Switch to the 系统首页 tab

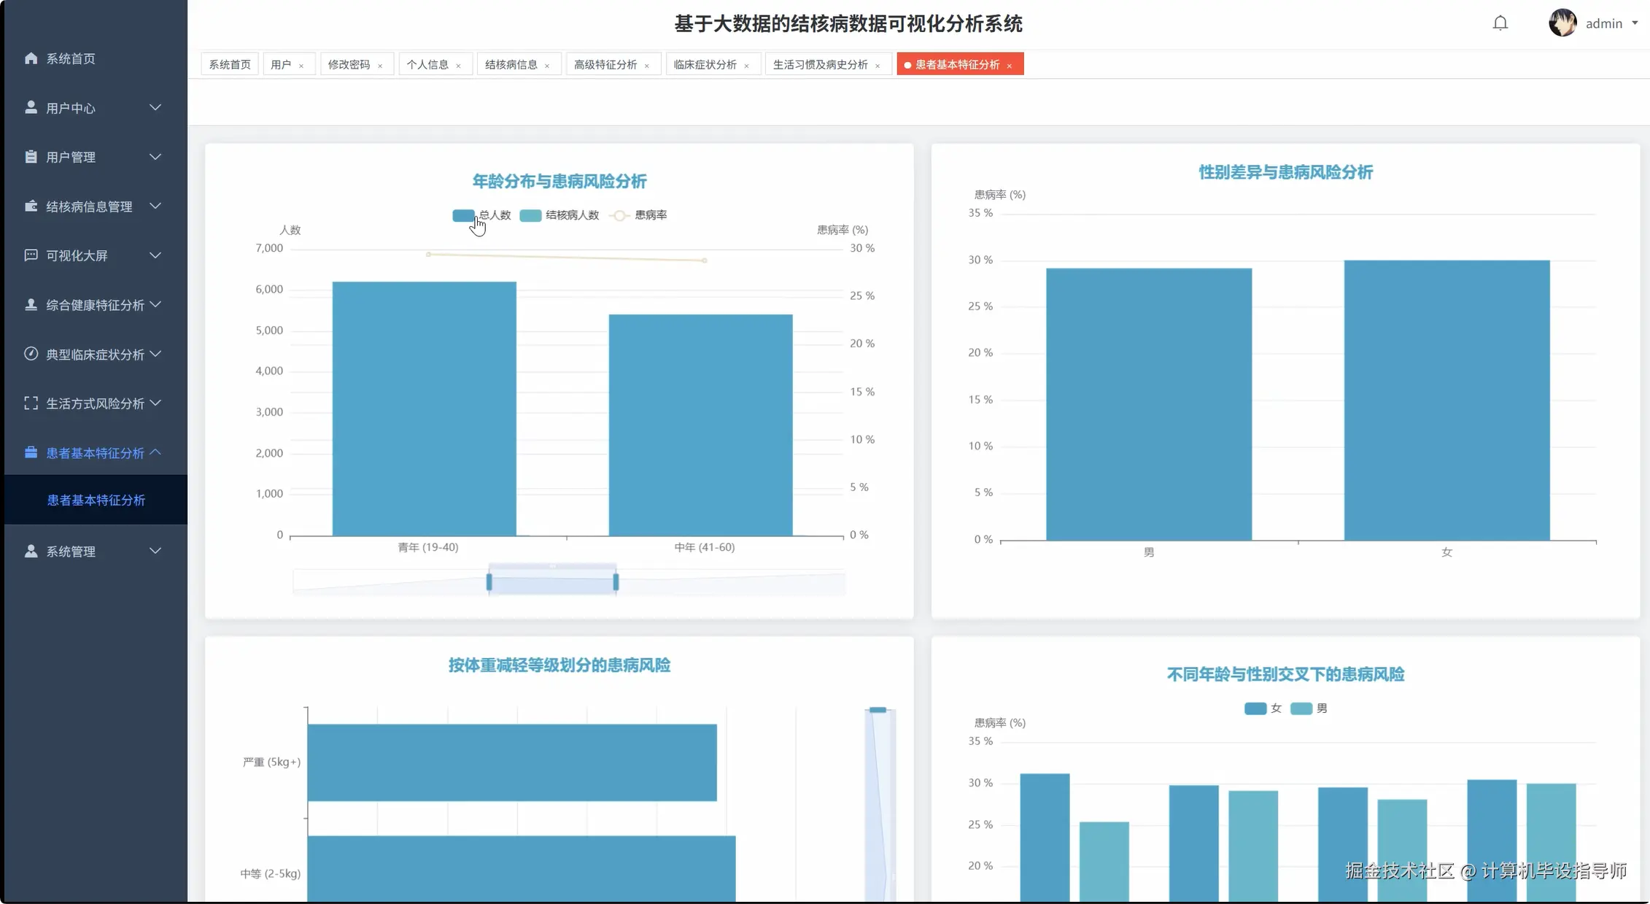(230, 64)
